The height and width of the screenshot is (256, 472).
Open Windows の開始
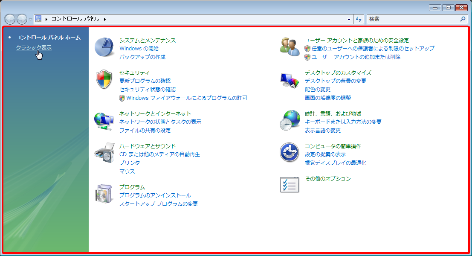click(x=139, y=49)
